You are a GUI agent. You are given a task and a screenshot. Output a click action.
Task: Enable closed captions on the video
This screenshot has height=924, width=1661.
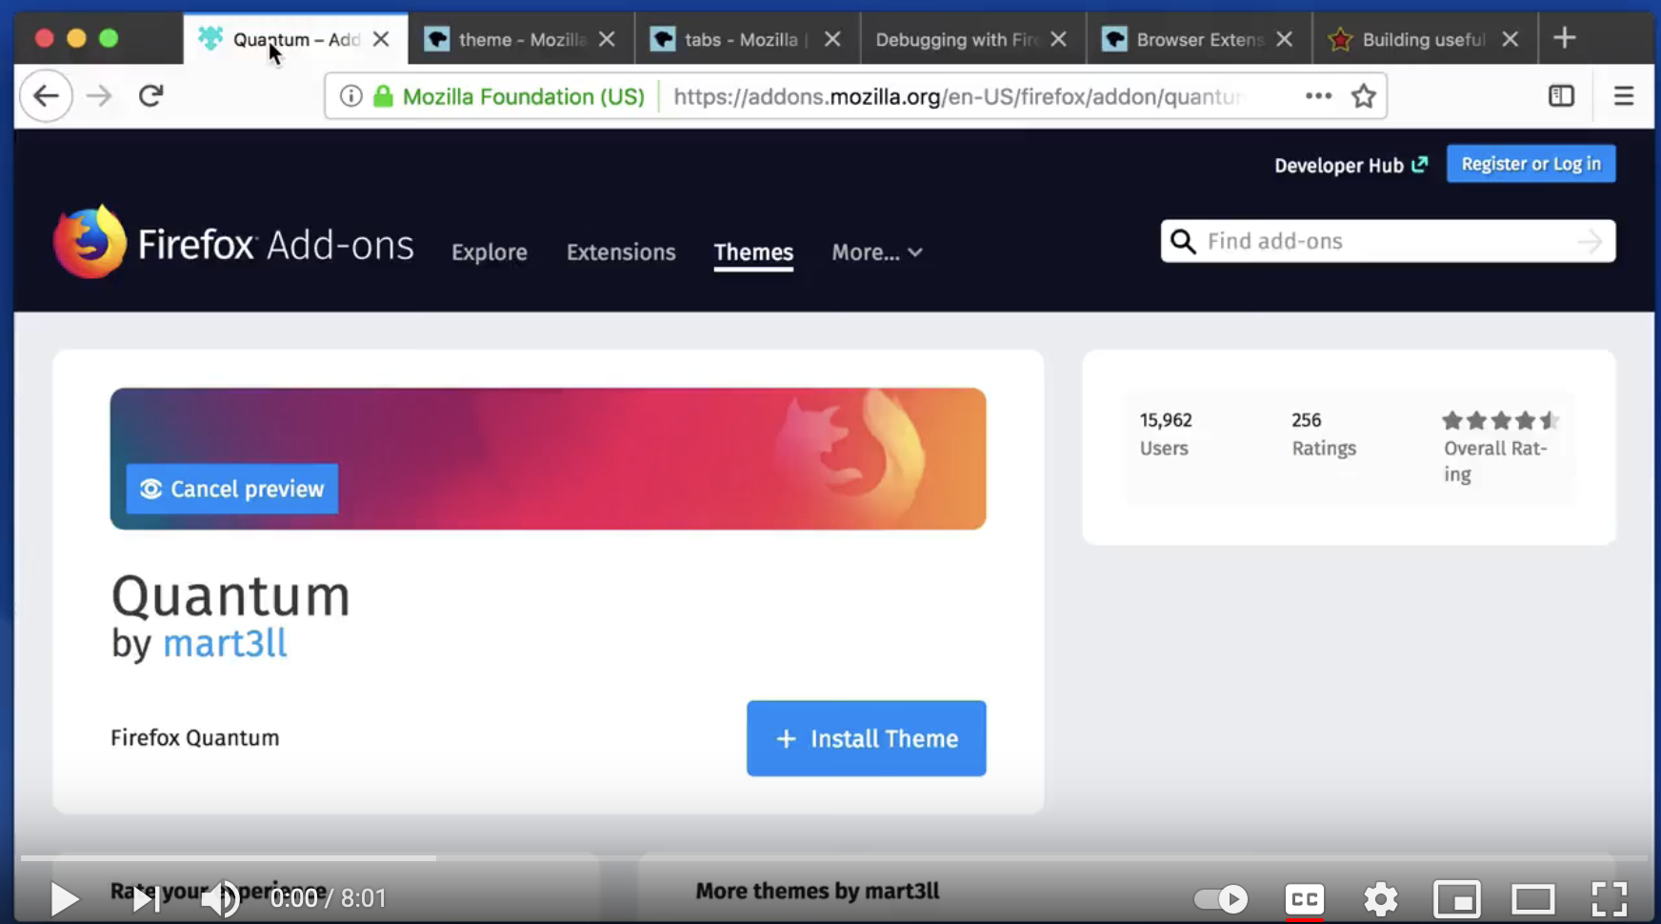[1305, 898]
